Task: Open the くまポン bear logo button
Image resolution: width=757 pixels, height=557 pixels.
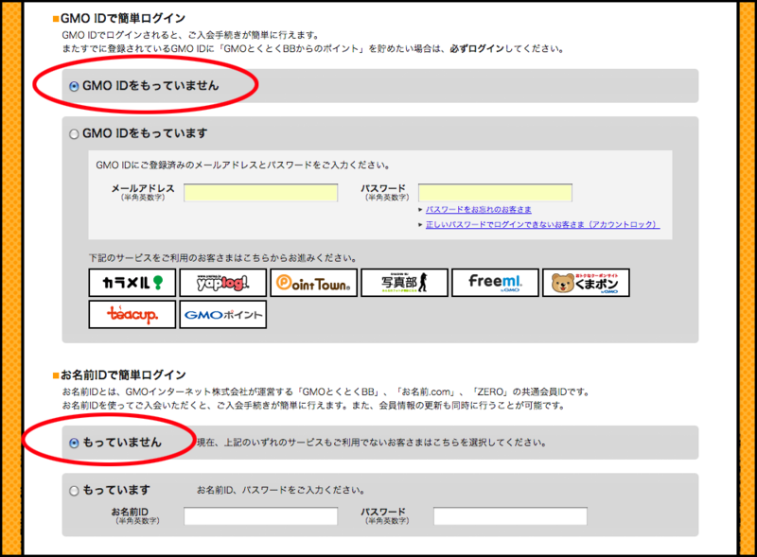Action: pyautogui.click(x=586, y=283)
